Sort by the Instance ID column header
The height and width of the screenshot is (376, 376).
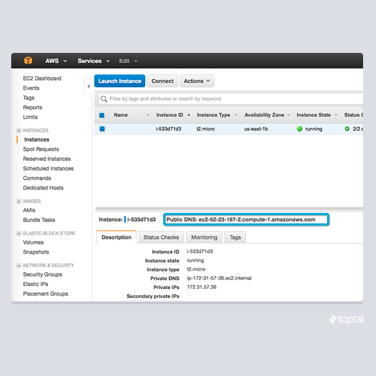point(170,115)
